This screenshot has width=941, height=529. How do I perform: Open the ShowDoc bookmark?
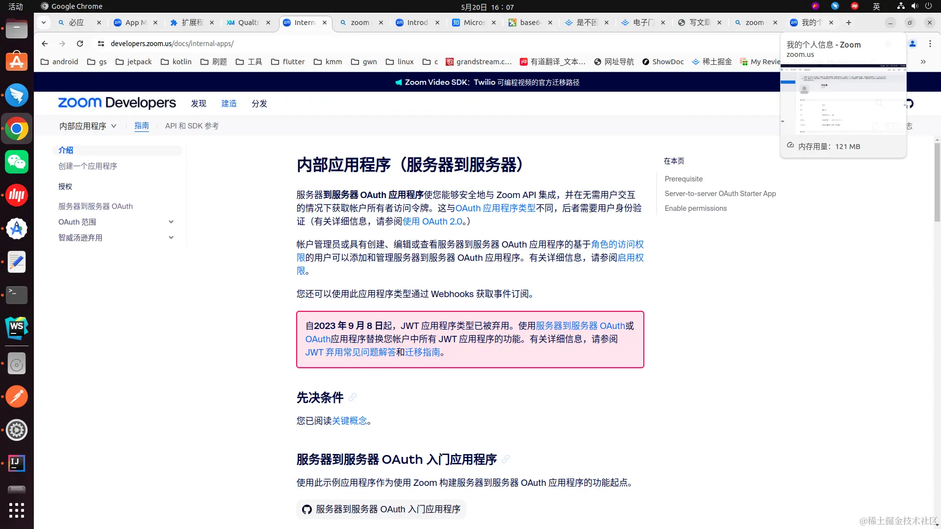(x=662, y=62)
